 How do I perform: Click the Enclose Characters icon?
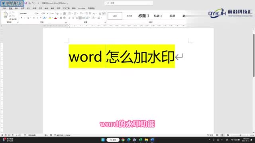[x=65, y=18]
